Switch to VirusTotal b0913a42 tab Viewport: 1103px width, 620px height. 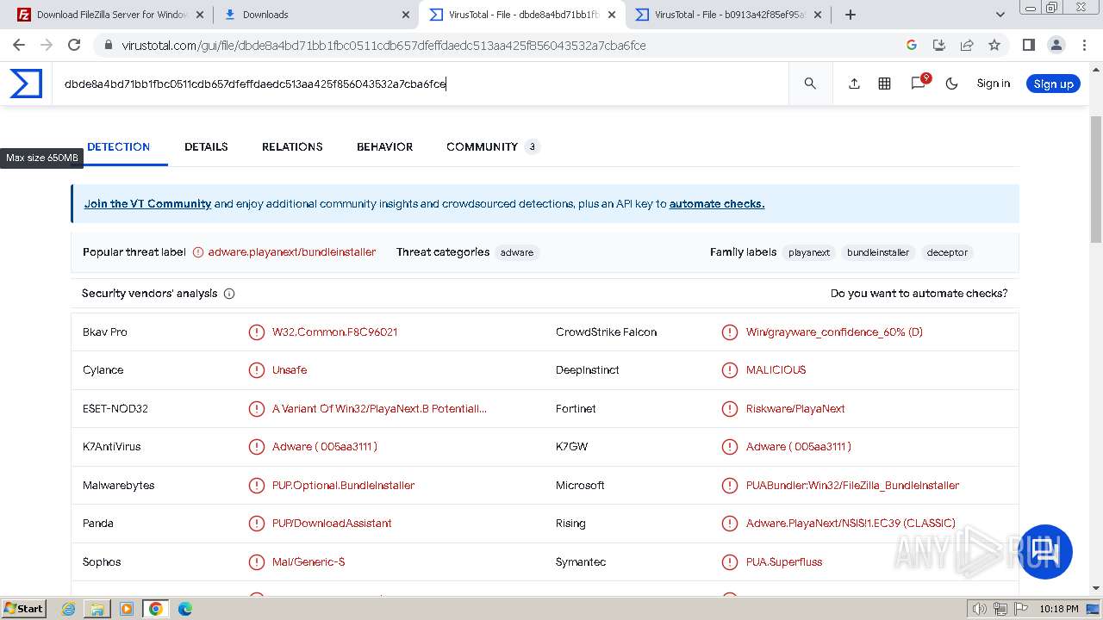729,15
